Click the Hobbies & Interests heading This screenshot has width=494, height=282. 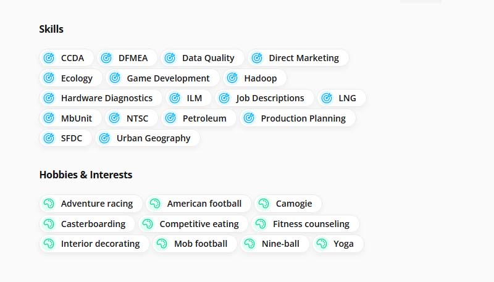(x=86, y=175)
